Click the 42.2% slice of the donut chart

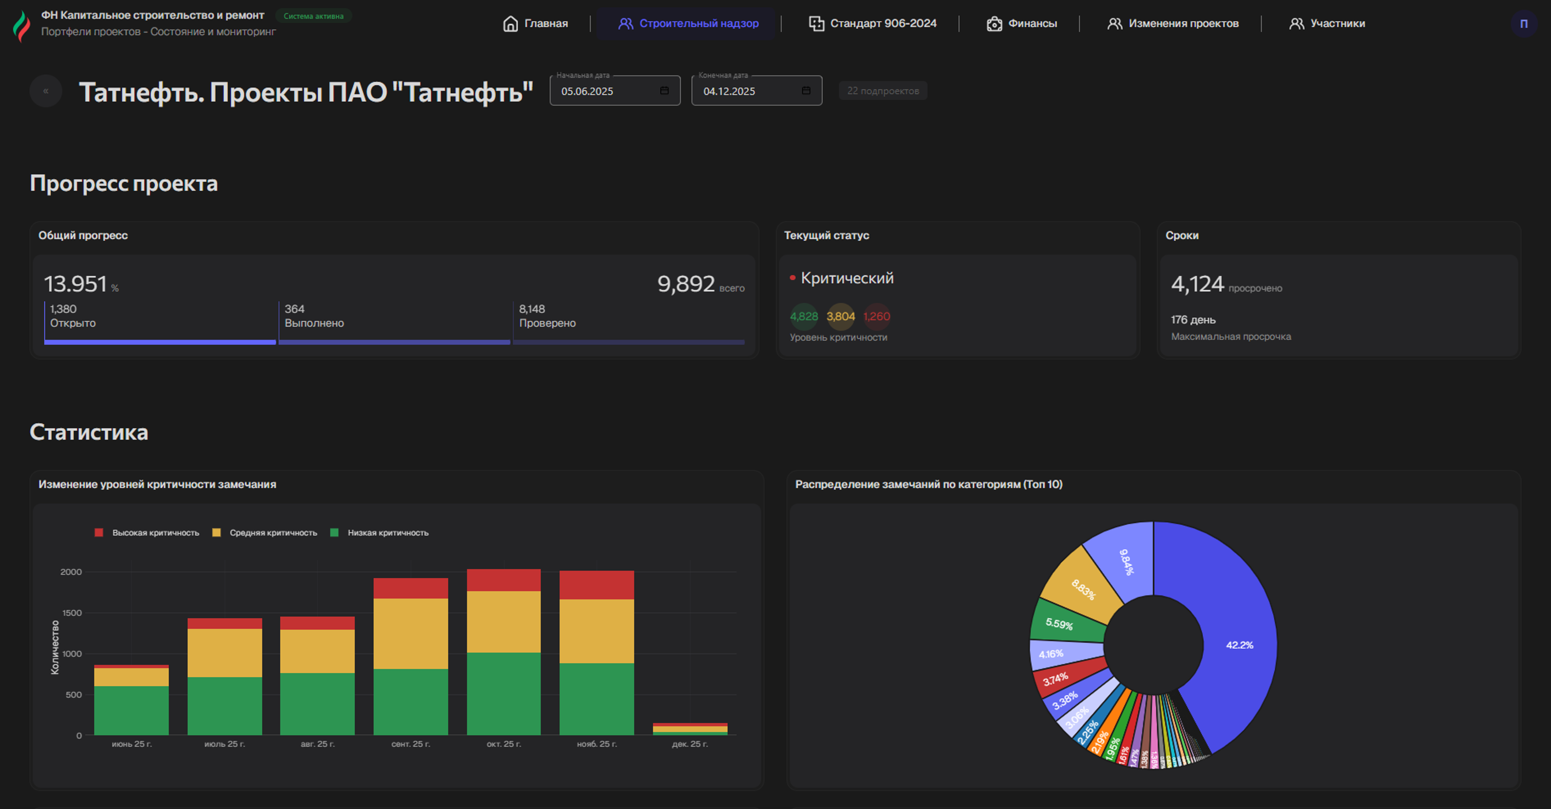click(x=1239, y=645)
